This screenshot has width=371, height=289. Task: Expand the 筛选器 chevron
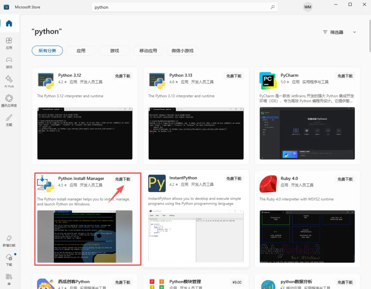pyautogui.click(x=355, y=32)
